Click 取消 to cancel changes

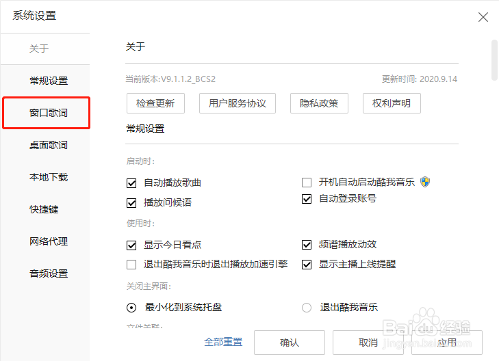click(x=368, y=343)
